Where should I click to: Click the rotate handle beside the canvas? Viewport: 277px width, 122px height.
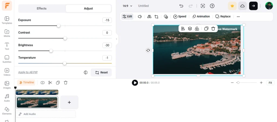click(x=148, y=50)
